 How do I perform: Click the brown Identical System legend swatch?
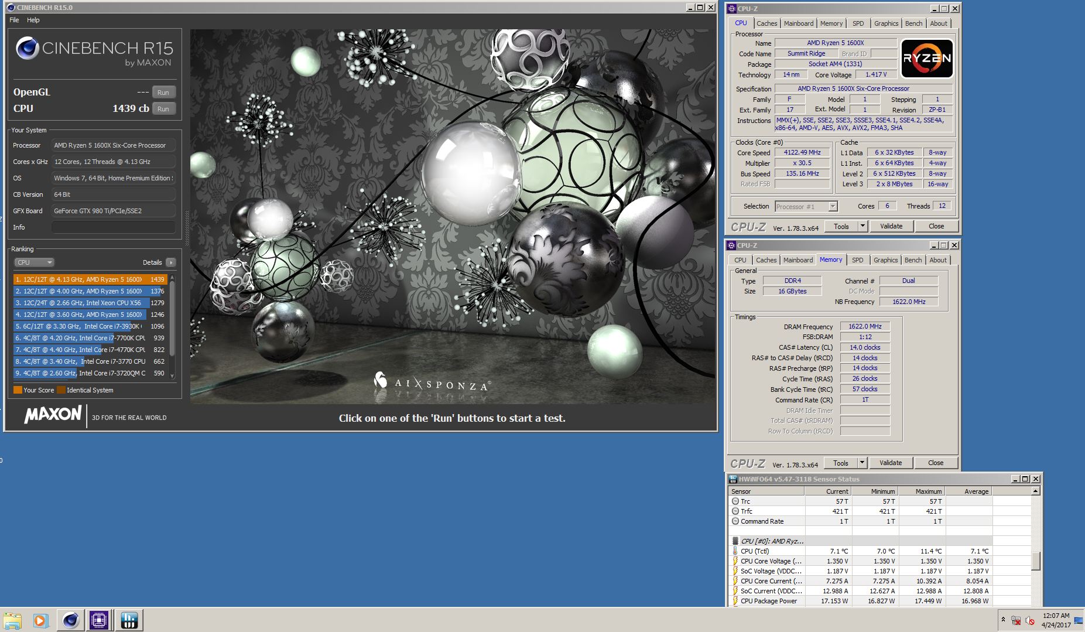pyautogui.click(x=61, y=390)
